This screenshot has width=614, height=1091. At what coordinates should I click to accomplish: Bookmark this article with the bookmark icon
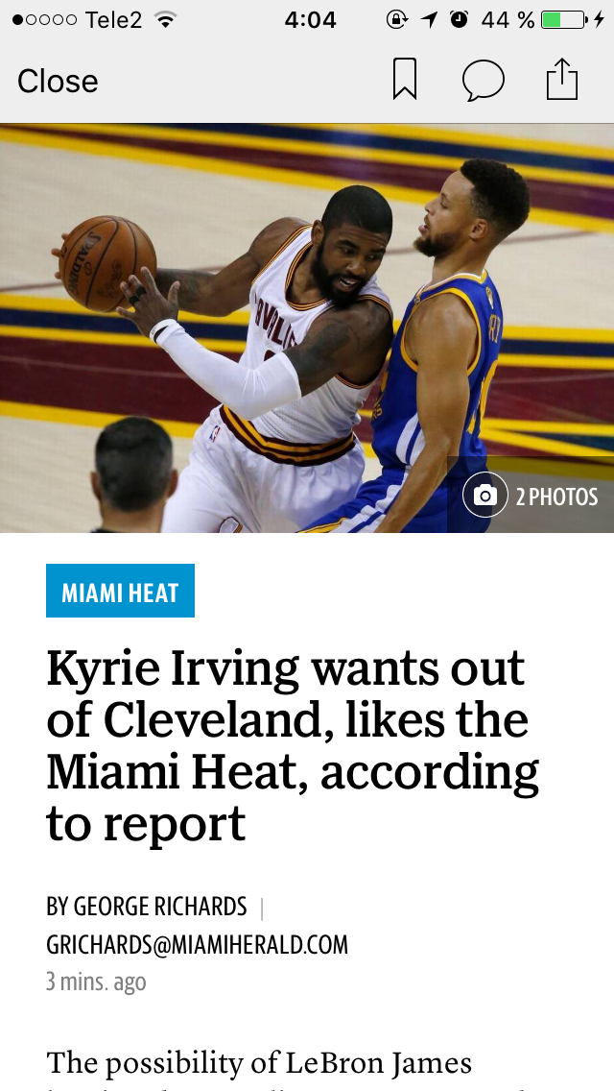click(405, 80)
